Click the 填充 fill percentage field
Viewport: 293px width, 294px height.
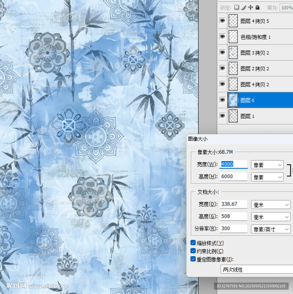(x=286, y=8)
